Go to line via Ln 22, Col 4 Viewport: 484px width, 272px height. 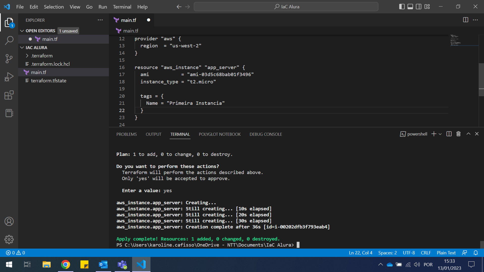360,253
